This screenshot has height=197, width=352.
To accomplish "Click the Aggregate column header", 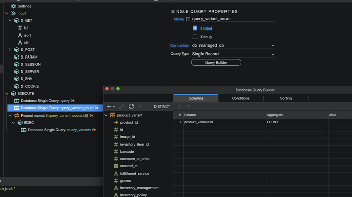I will (x=275, y=115).
